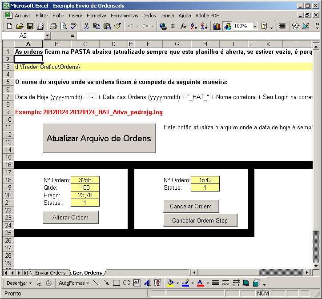Viewport: 322px width, 299px height.
Task: Expand the Font Color dropdown arrow
Action: [208, 283]
